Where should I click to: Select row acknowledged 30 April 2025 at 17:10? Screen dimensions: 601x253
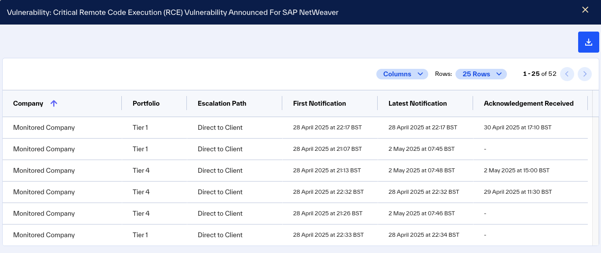pyautogui.click(x=295, y=128)
